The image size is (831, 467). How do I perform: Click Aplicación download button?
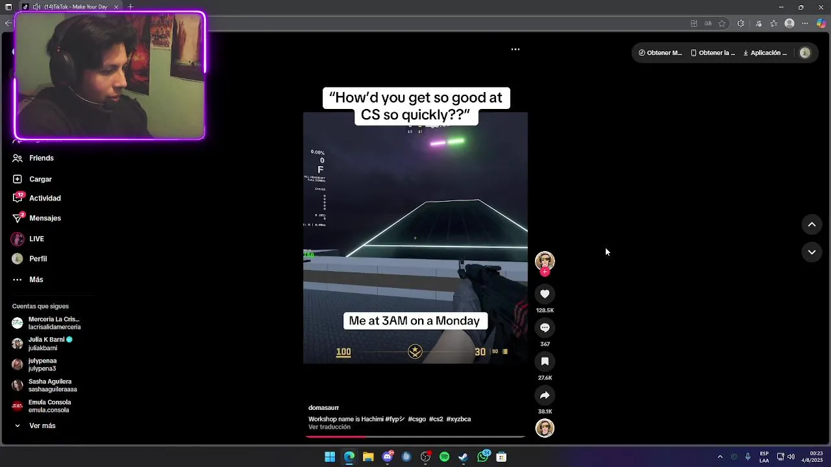click(x=765, y=53)
